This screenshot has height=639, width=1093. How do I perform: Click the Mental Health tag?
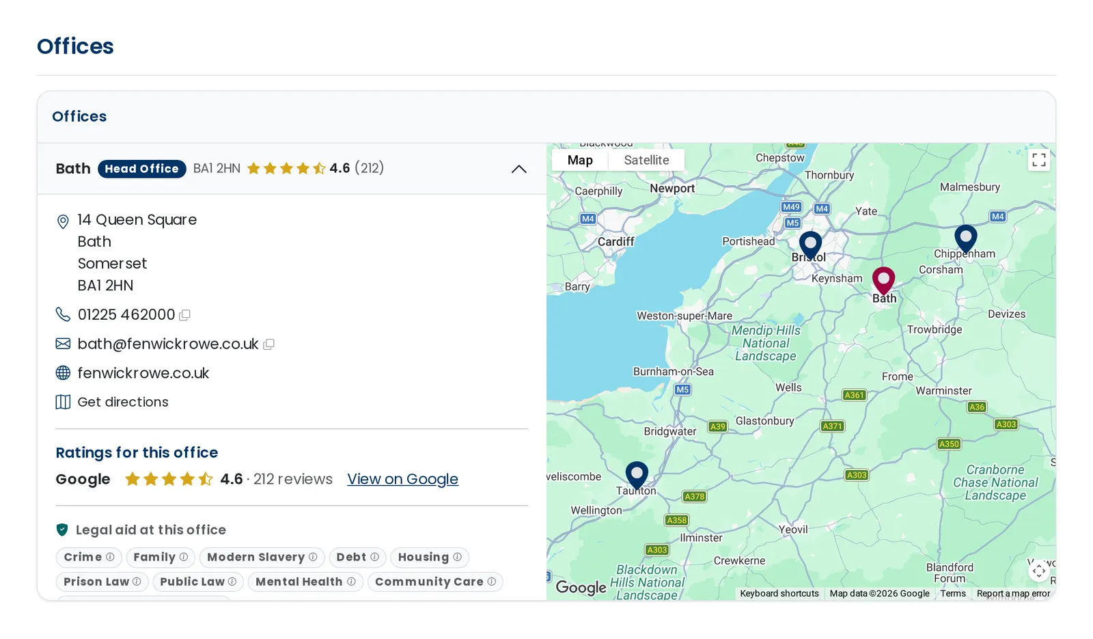305,582
